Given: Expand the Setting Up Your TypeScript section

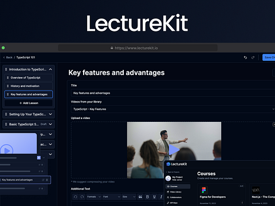Looking at the screenshot, I should tap(50, 114).
